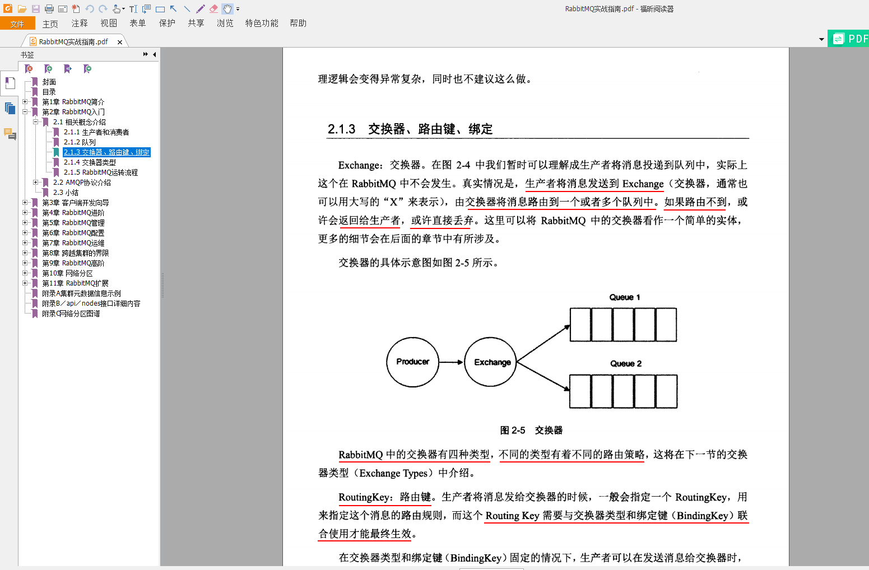The image size is (869, 570).
Task: Switch to the 保护 ribbon tab
Action: point(167,24)
